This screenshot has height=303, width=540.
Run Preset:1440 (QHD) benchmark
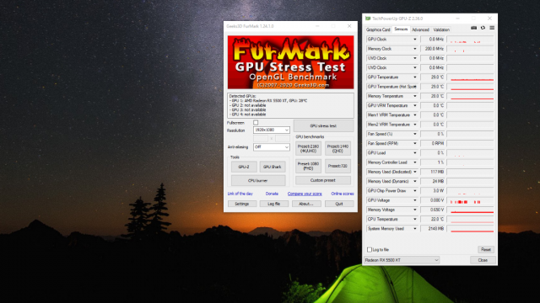(337, 148)
